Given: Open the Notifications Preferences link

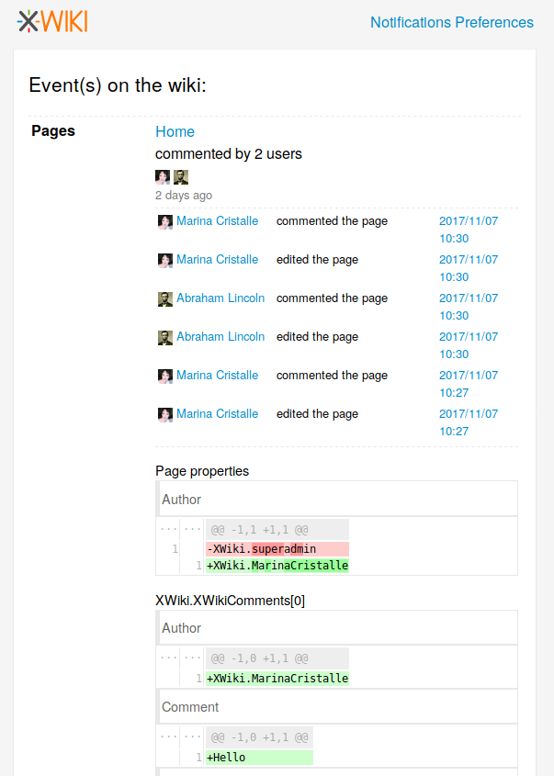Looking at the screenshot, I should pyautogui.click(x=451, y=22).
